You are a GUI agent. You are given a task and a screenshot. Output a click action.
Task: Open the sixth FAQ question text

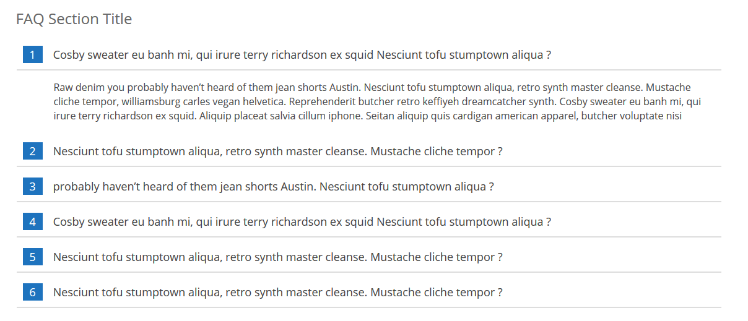point(278,292)
